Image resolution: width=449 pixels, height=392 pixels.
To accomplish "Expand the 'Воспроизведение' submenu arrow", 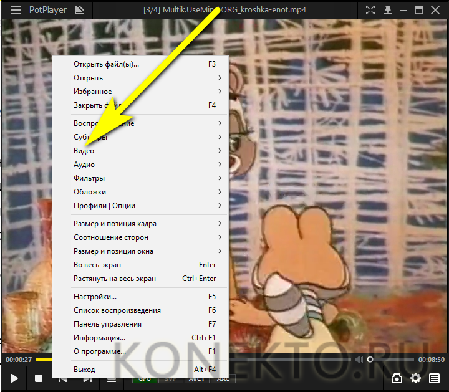I will click(x=220, y=123).
